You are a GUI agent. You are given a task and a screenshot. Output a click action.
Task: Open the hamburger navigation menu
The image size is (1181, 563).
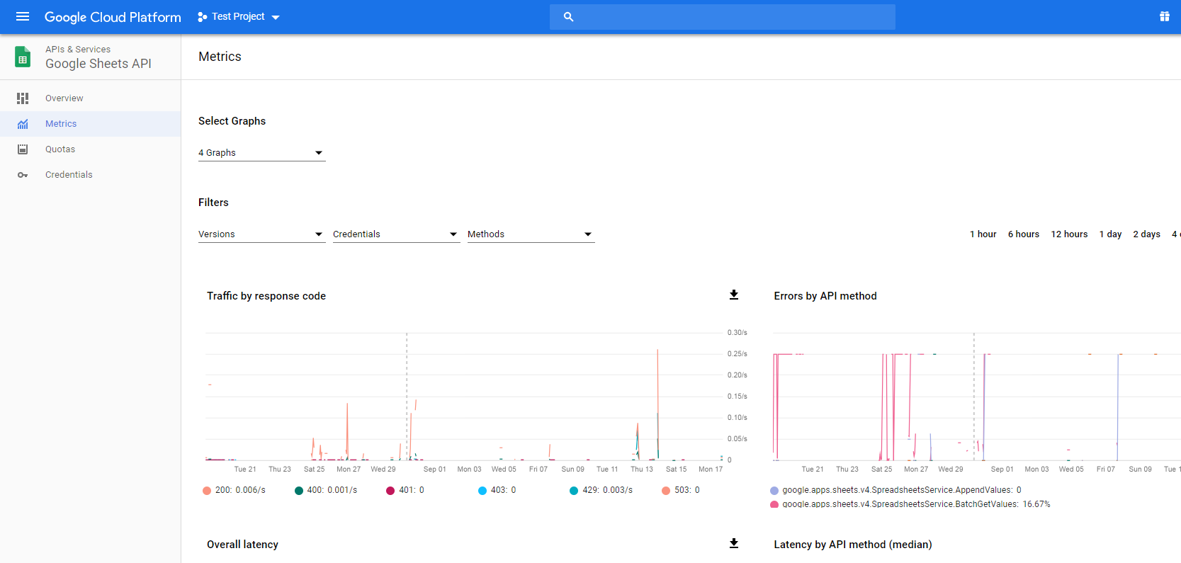23,16
